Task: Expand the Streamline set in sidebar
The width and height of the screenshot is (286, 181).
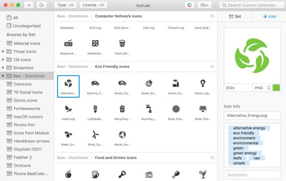Action: coord(4,68)
